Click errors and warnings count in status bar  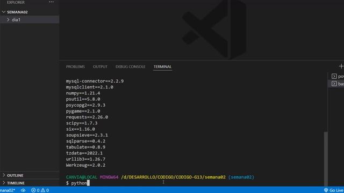(x=40, y=190)
